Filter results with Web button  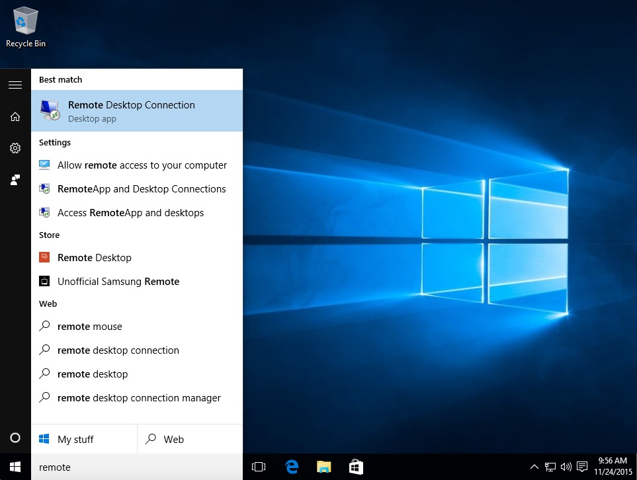pyautogui.click(x=190, y=440)
